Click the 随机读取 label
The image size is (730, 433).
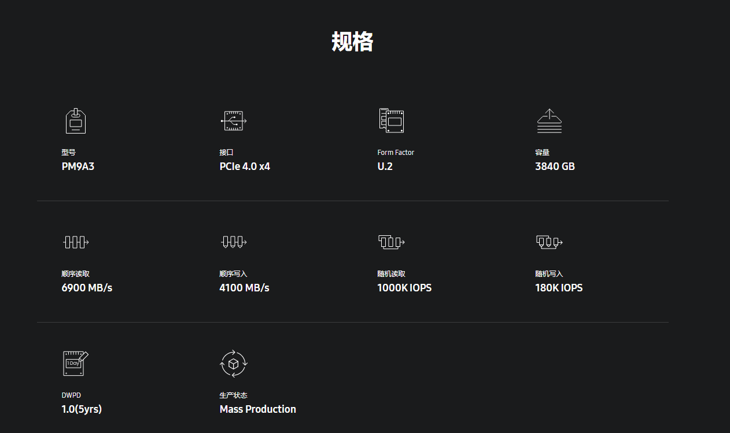[x=391, y=274]
